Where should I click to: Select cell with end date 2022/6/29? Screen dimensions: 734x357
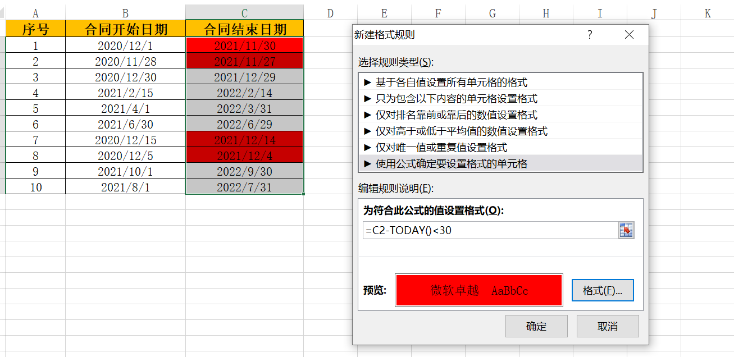pos(245,124)
